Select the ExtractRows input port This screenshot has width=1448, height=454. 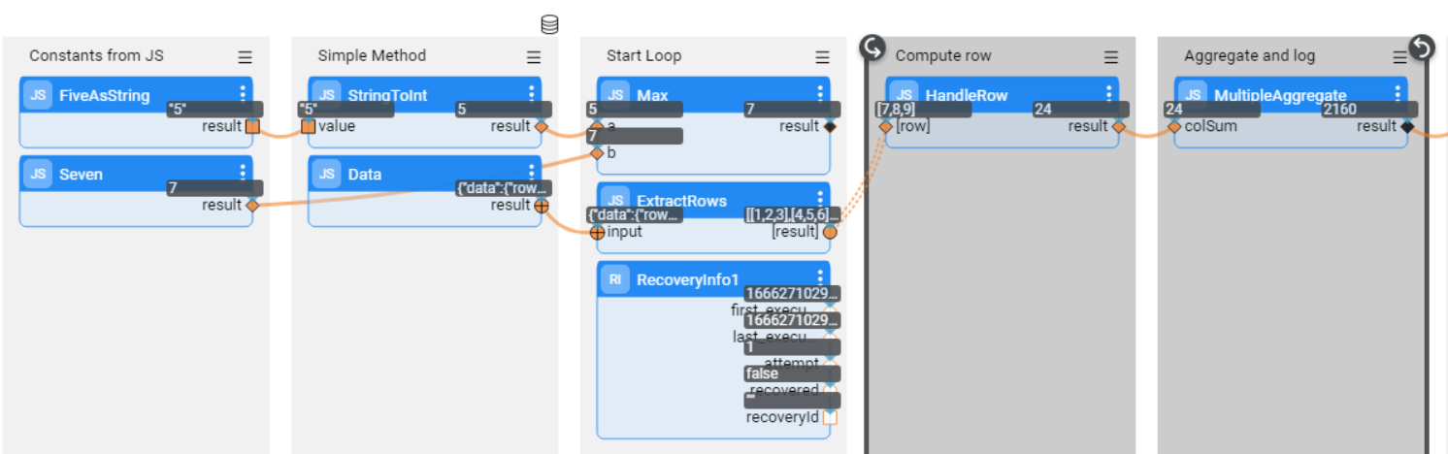click(597, 232)
